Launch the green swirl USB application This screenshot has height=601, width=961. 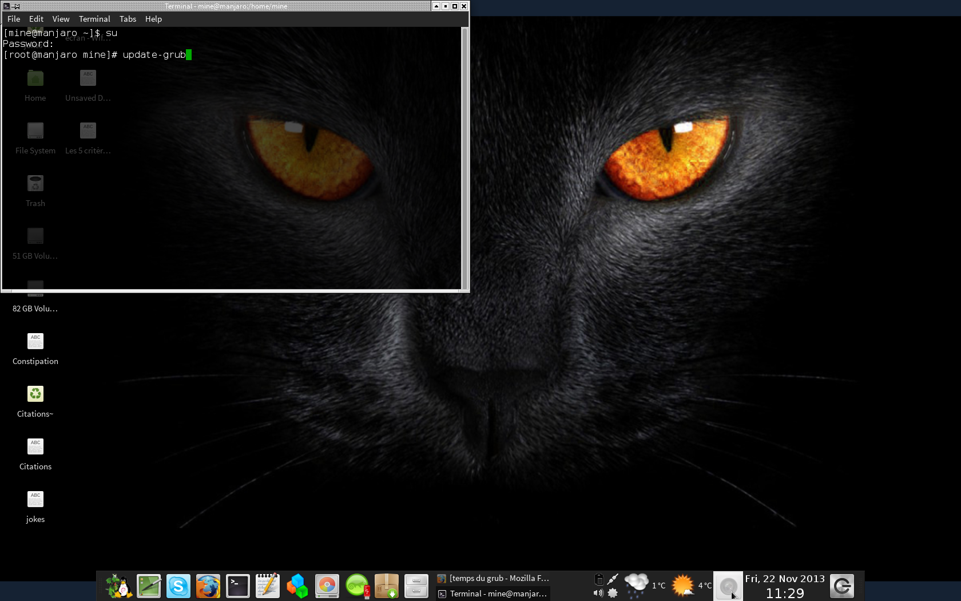pyautogui.click(x=358, y=586)
